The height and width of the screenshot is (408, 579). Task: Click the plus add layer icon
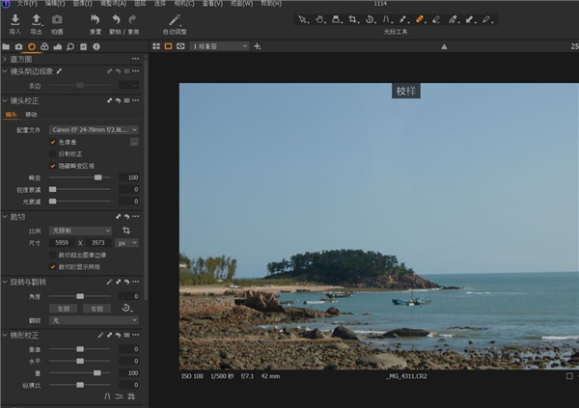pos(258,46)
